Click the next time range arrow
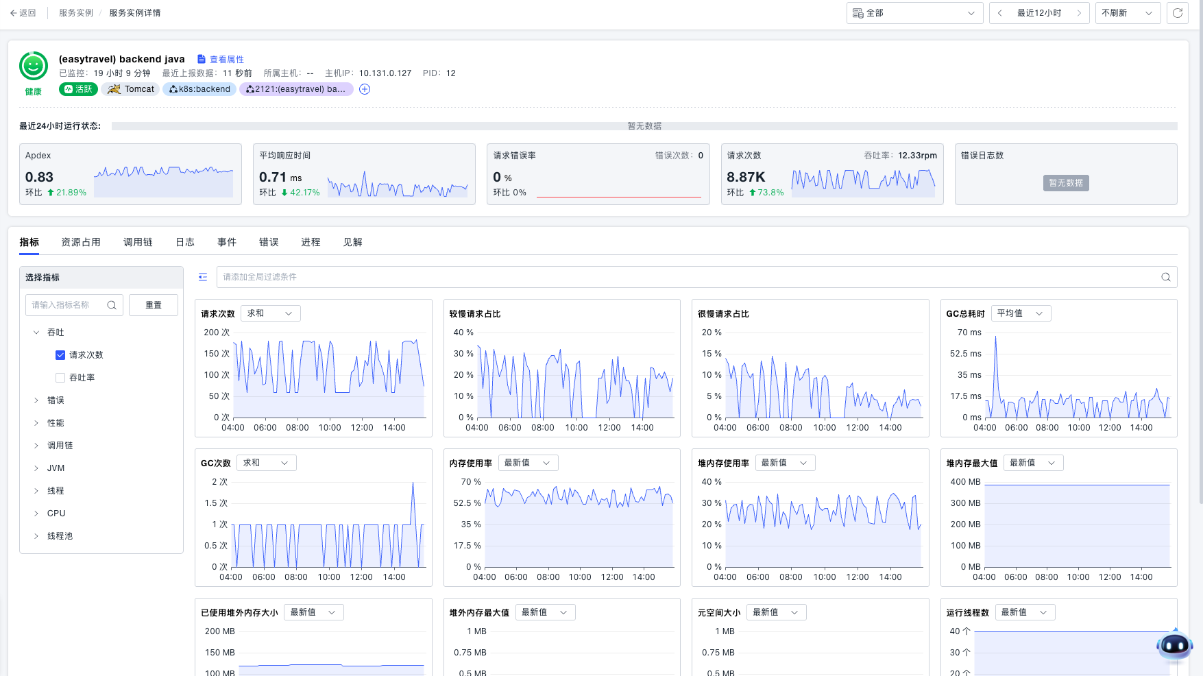 click(x=1078, y=13)
